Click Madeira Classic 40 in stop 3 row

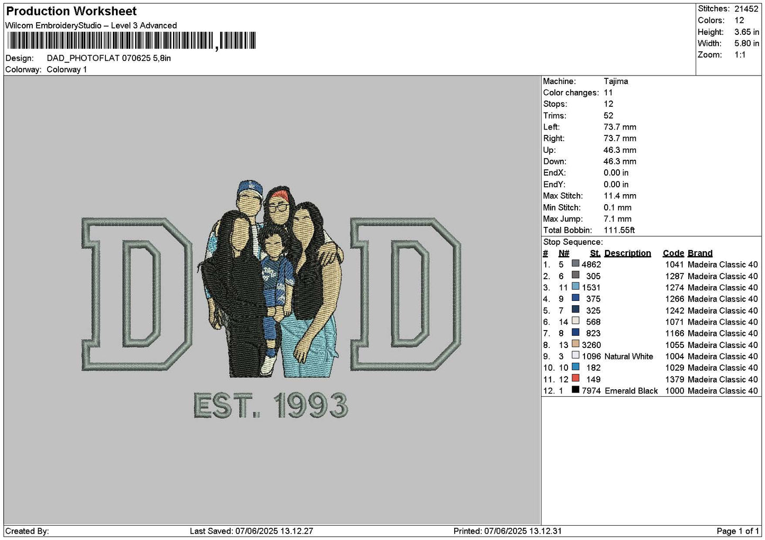pos(723,288)
